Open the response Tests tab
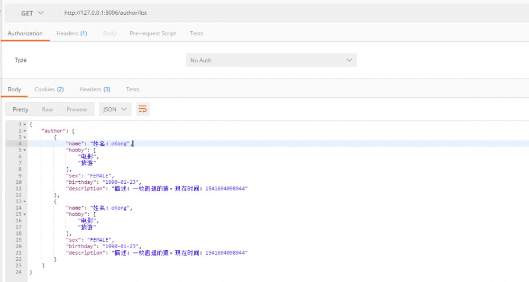 point(133,89)
